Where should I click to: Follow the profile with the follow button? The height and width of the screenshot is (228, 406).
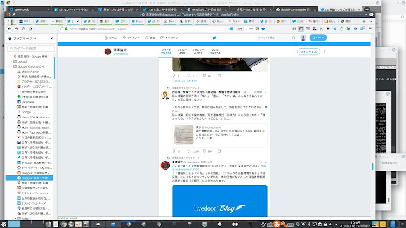coord(308,52)
